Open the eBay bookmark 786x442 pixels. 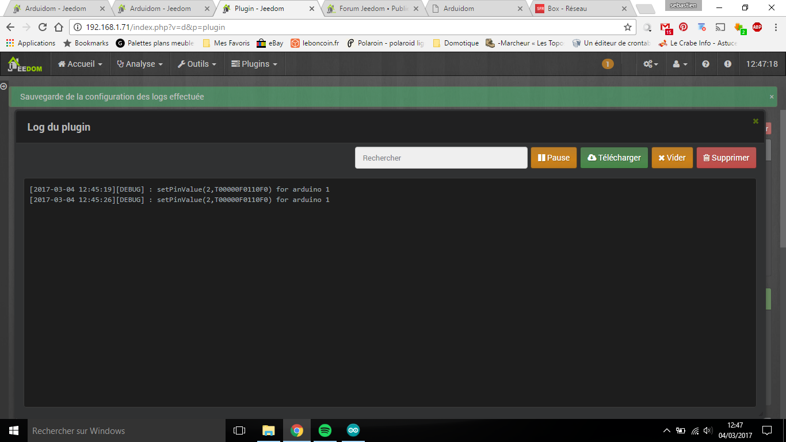(x=270, y=43)
